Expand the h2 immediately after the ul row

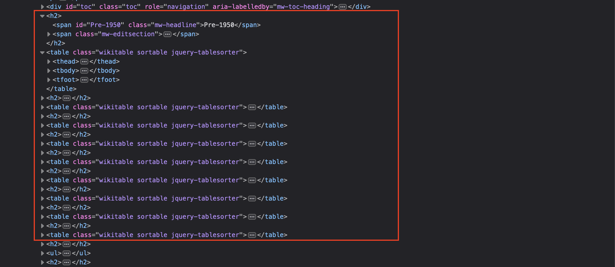(42, 262)
